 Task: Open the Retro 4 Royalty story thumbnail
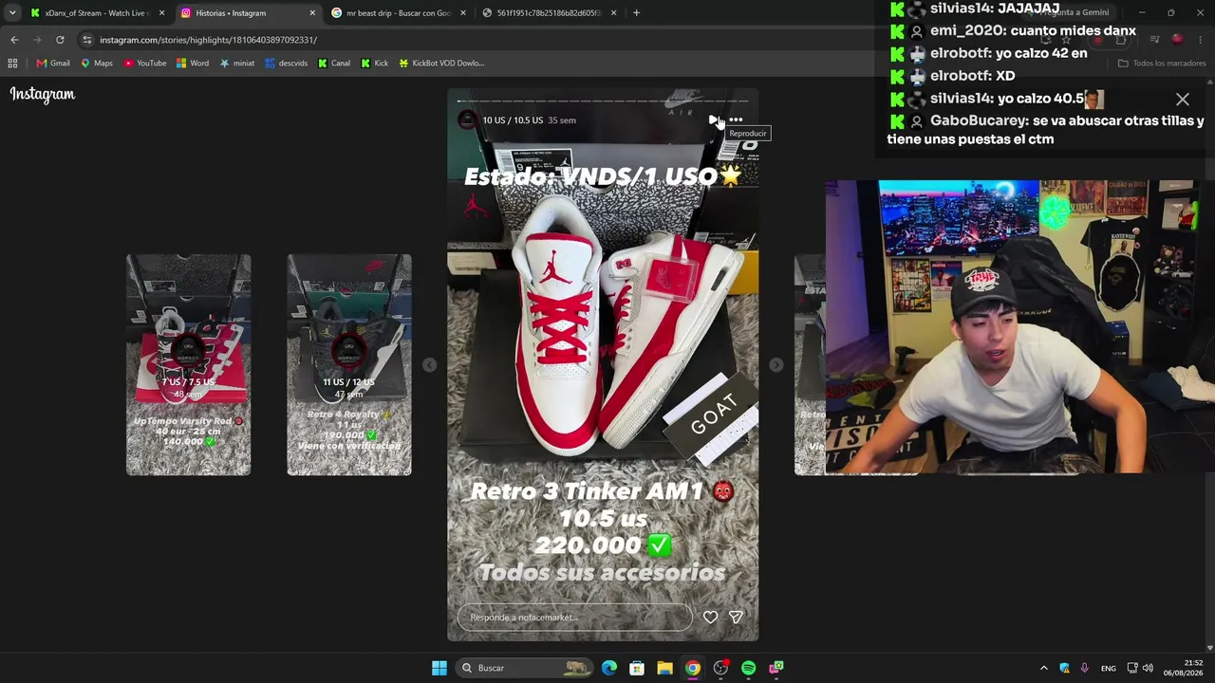click(349, 364)
